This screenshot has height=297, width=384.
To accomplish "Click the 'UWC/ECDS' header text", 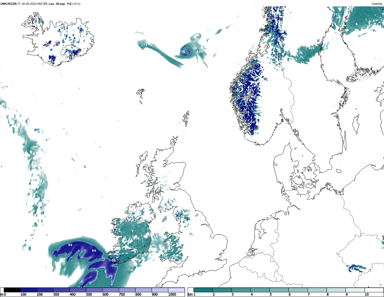I will coord(8,4).
